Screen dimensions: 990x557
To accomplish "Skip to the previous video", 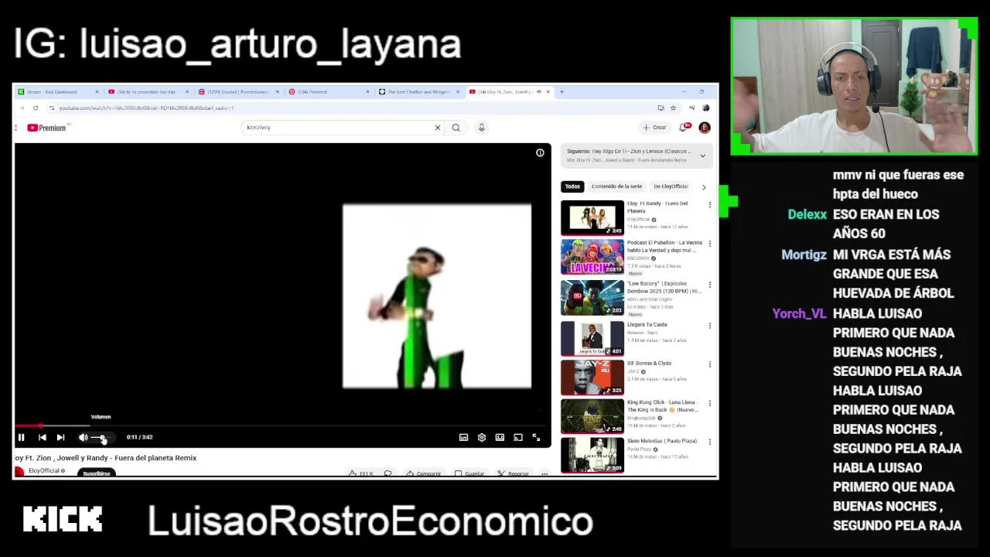I will (42, 437).
